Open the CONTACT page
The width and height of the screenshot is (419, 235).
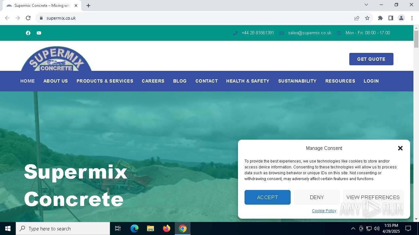click(x=207, y=81)
